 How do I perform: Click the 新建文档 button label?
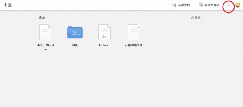(x=184, y=5)
